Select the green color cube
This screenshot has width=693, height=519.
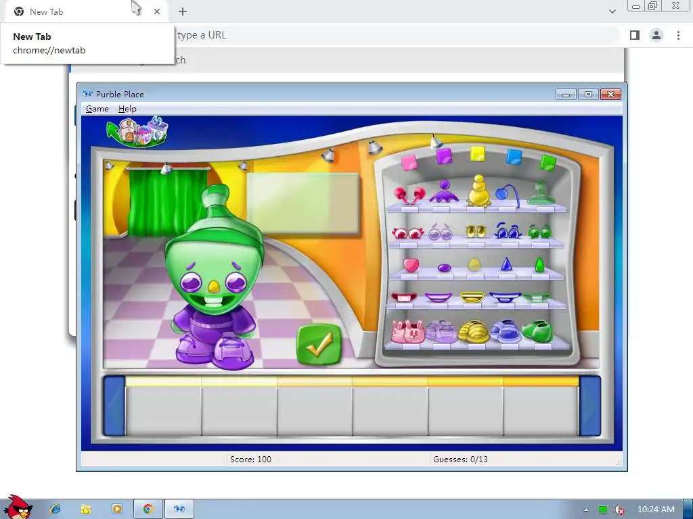point(547,162)
